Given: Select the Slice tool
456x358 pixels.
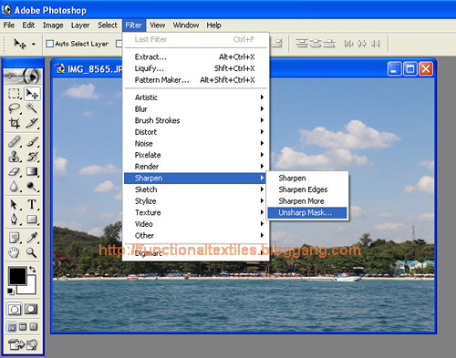Looking at the screenshot, I should [x=32, y=123].
